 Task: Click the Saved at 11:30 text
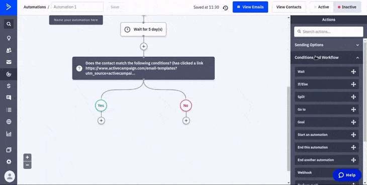206,7
